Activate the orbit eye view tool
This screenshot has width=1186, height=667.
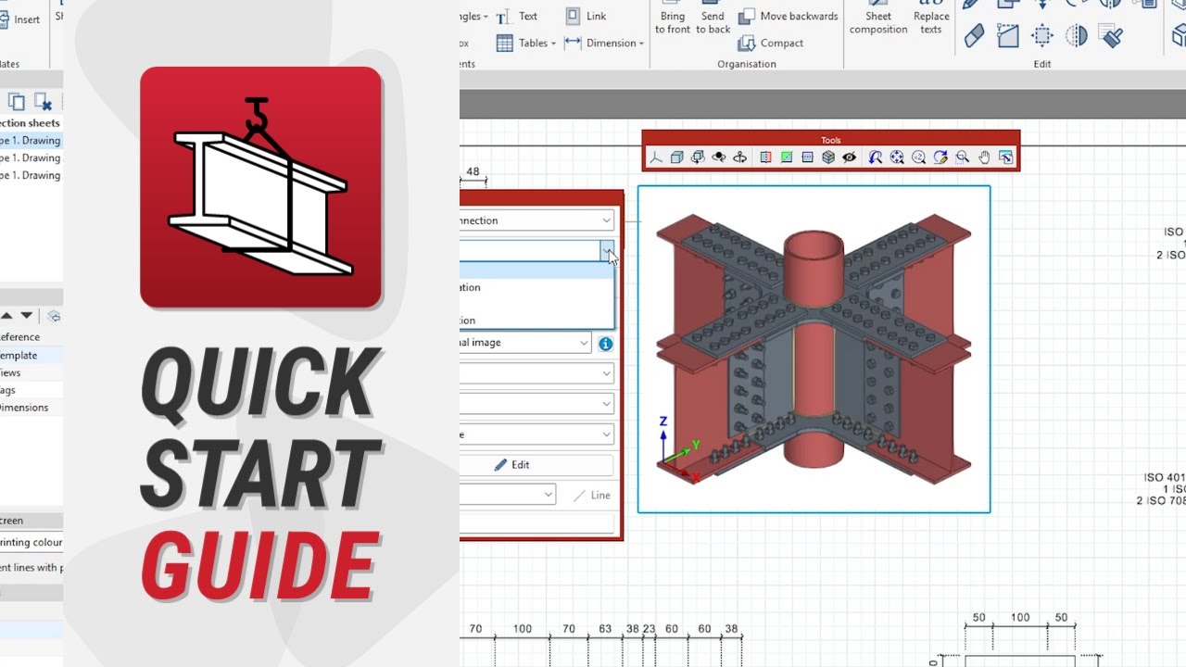click(718, 157)
